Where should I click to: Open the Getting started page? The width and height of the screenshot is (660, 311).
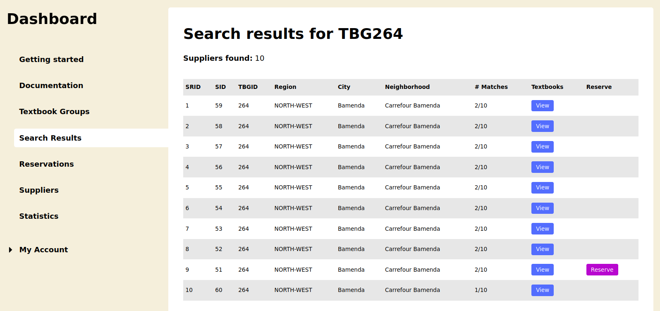coord(51,60)
